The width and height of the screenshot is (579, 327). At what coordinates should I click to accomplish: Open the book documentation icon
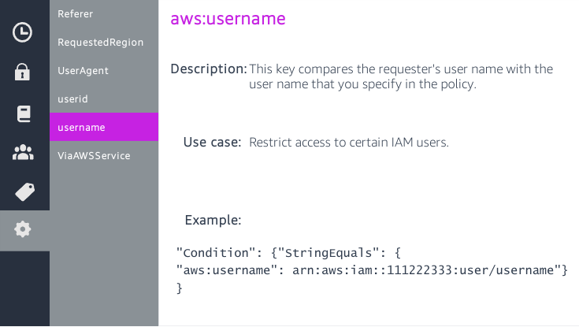pyautogui.click(x=23, y=113)
